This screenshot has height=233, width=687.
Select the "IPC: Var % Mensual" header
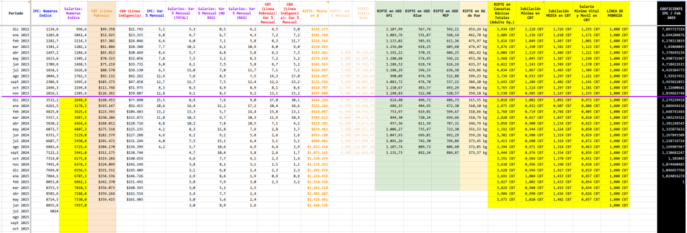pos(156,13)
